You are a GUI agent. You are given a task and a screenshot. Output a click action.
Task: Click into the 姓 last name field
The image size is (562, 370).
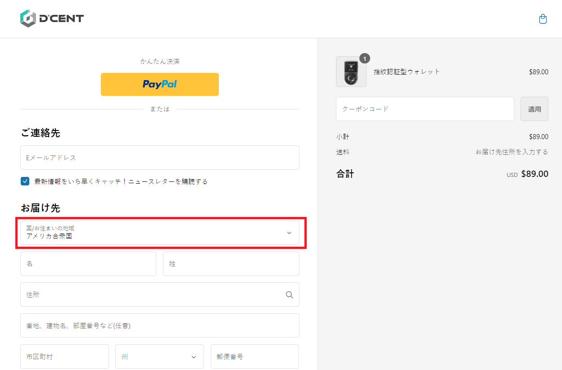click(231, 264)
